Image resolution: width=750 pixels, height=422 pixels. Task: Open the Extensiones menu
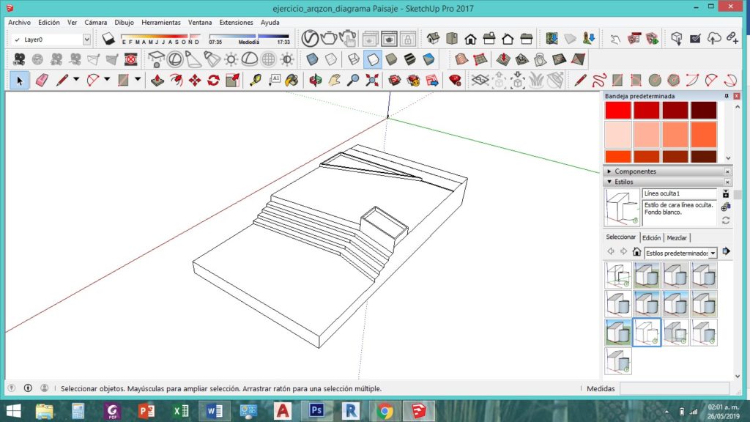[236, 23]
